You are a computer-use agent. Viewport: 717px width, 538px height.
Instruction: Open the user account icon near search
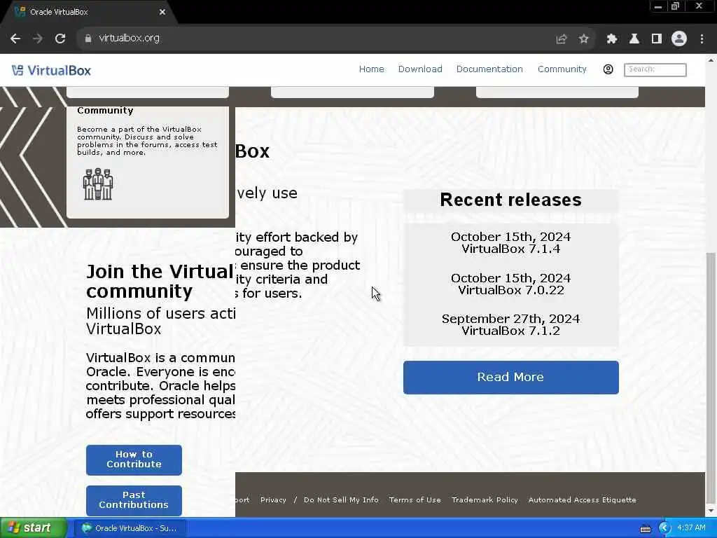(608, 69)
